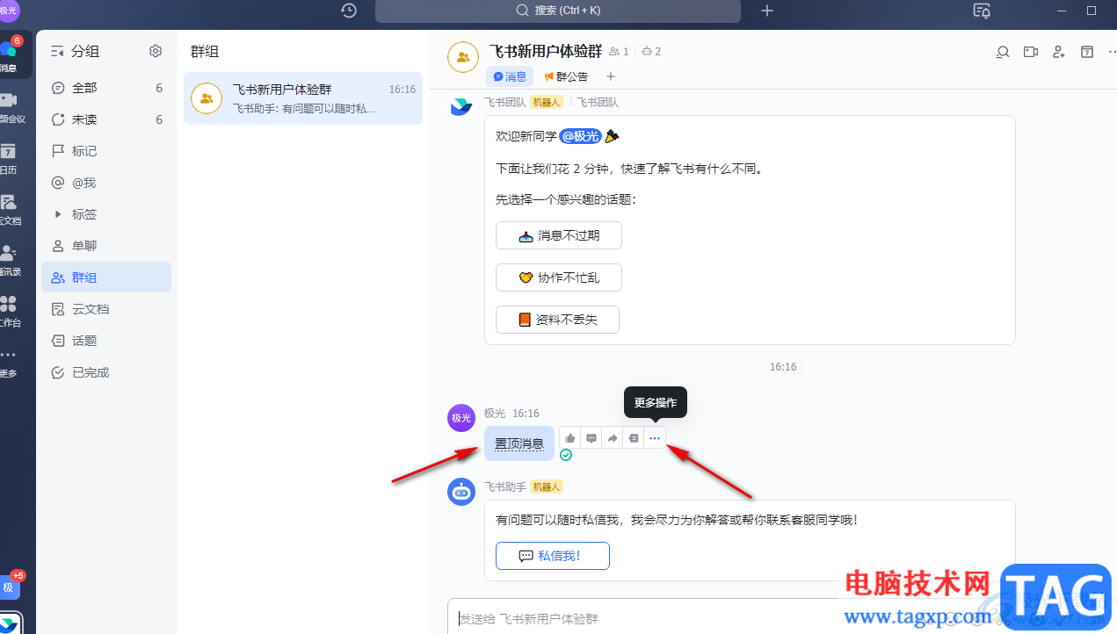This screenshot has width=1117, height=634.
Task: Expand the 标签 tree arrow
Action: click(58, 214)
